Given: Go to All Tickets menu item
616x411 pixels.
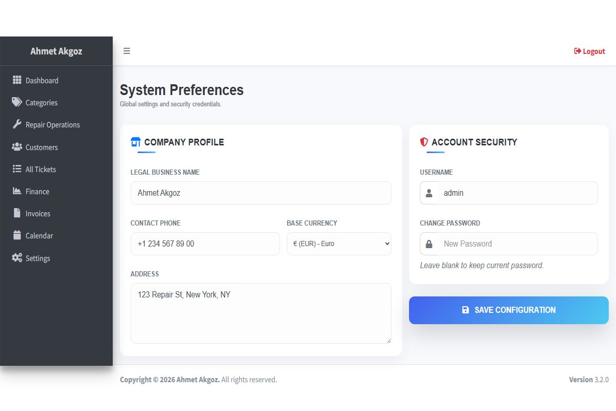Looking at the screenshot, I should 41,170.
